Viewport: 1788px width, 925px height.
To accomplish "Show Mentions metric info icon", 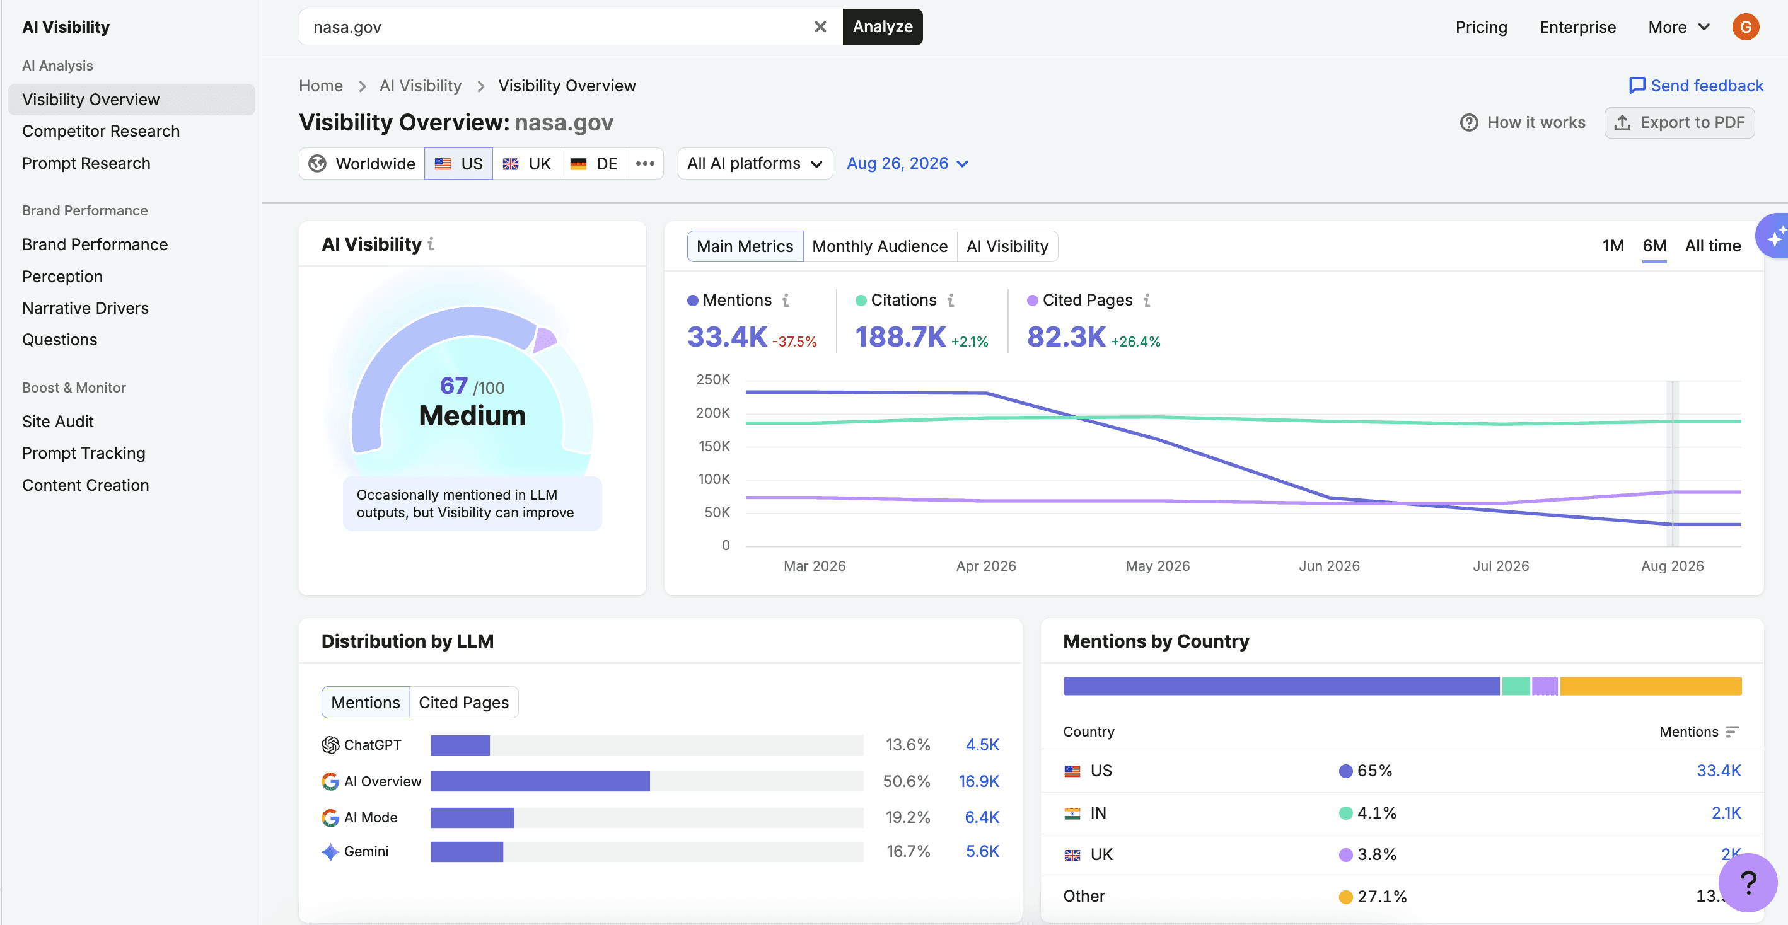I will (785, 301).
